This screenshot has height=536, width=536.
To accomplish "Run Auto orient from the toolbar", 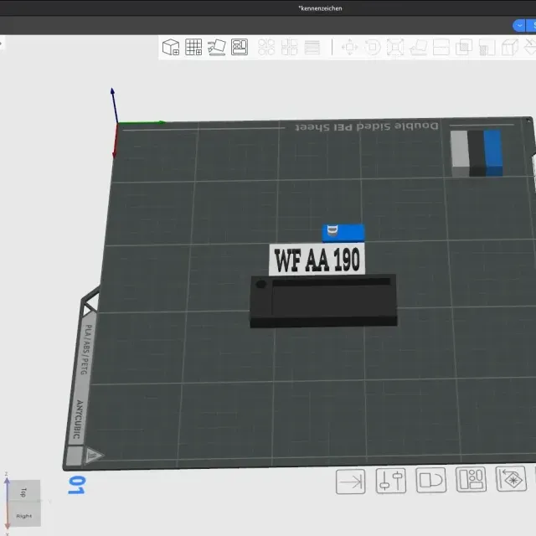I will click(x=216, y=47).
